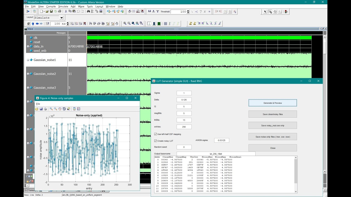Image resolution: width=351 pixels, height=197 pixels.
Task: Open the Tools menu
Action: [90, 6]
